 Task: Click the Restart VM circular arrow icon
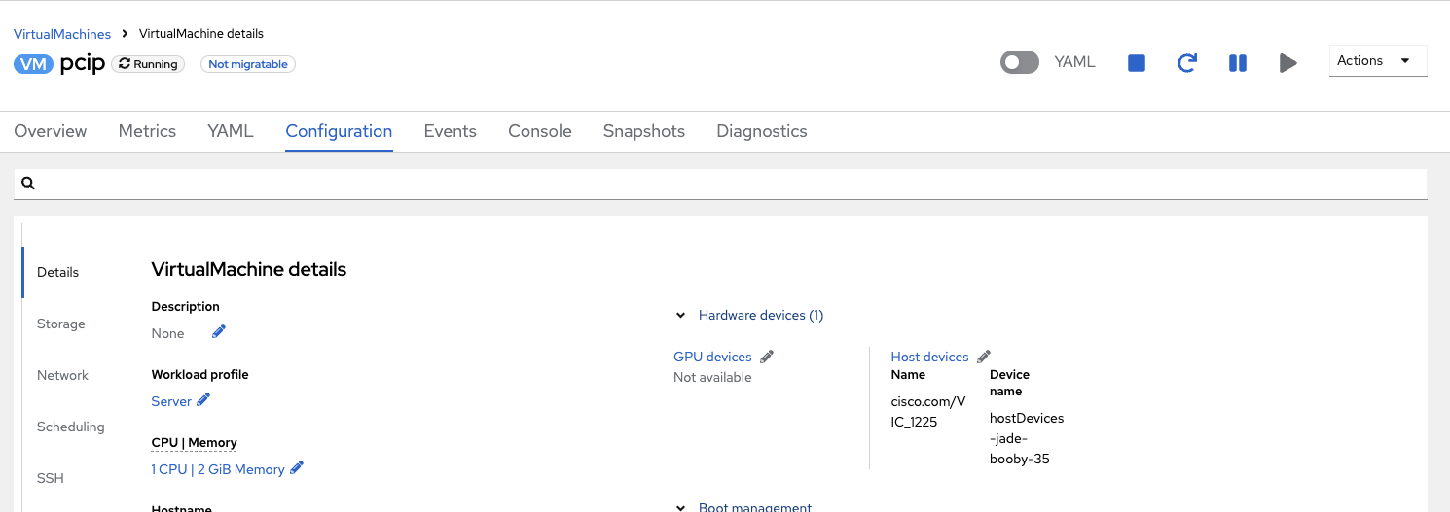tap(1186, 63)
